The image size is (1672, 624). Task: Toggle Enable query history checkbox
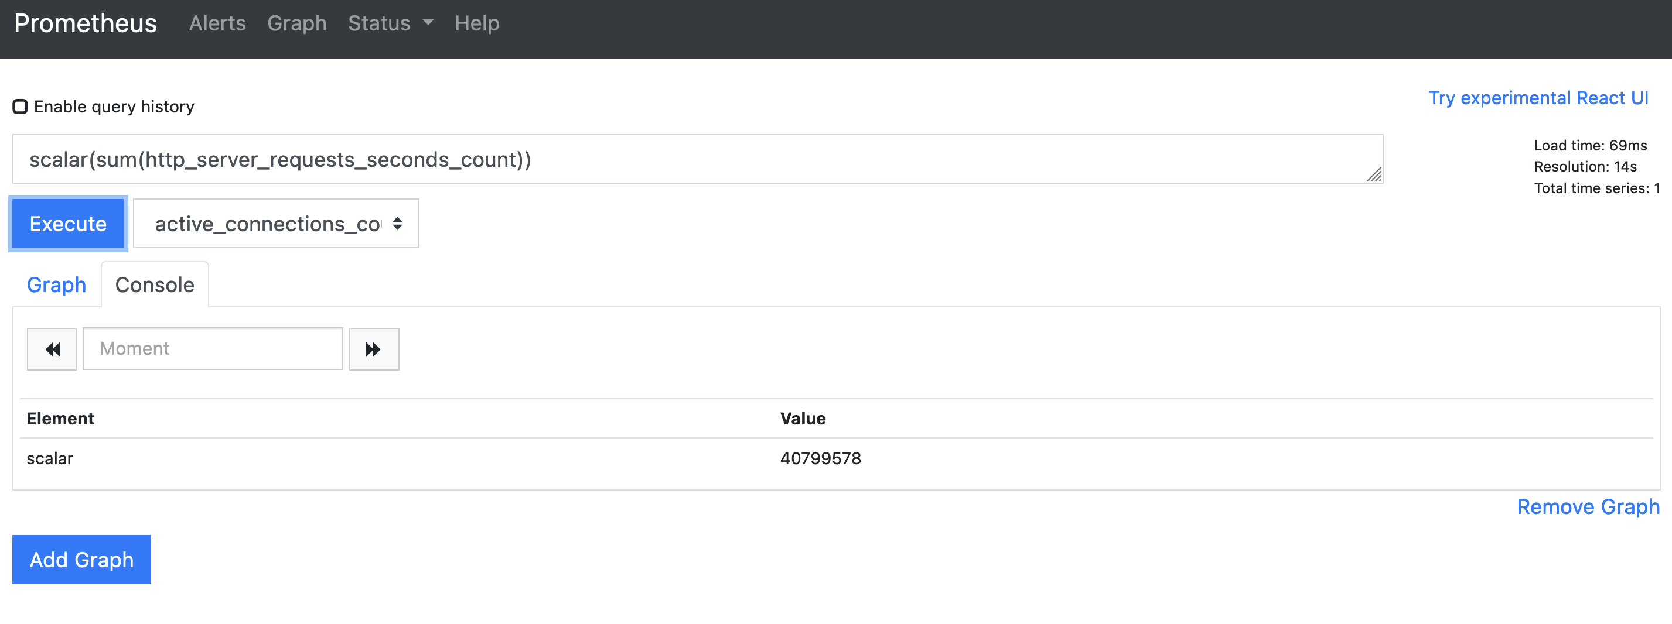[20, 107]
